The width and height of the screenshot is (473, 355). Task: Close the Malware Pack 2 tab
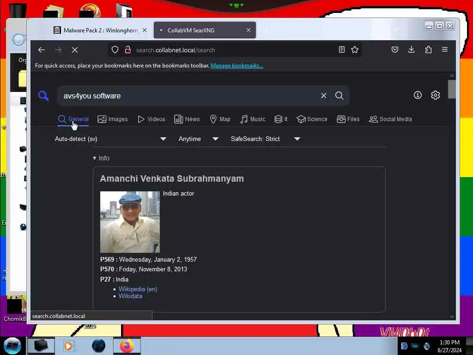[145, 30]
